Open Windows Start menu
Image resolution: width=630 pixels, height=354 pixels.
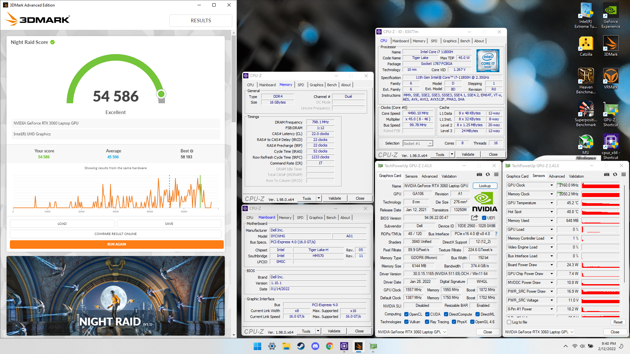click(x=257, y=346)
